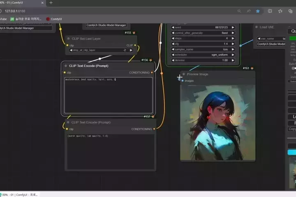Click the read aloud icon
The height and width of the screenshot is (197, 296).
249,11
